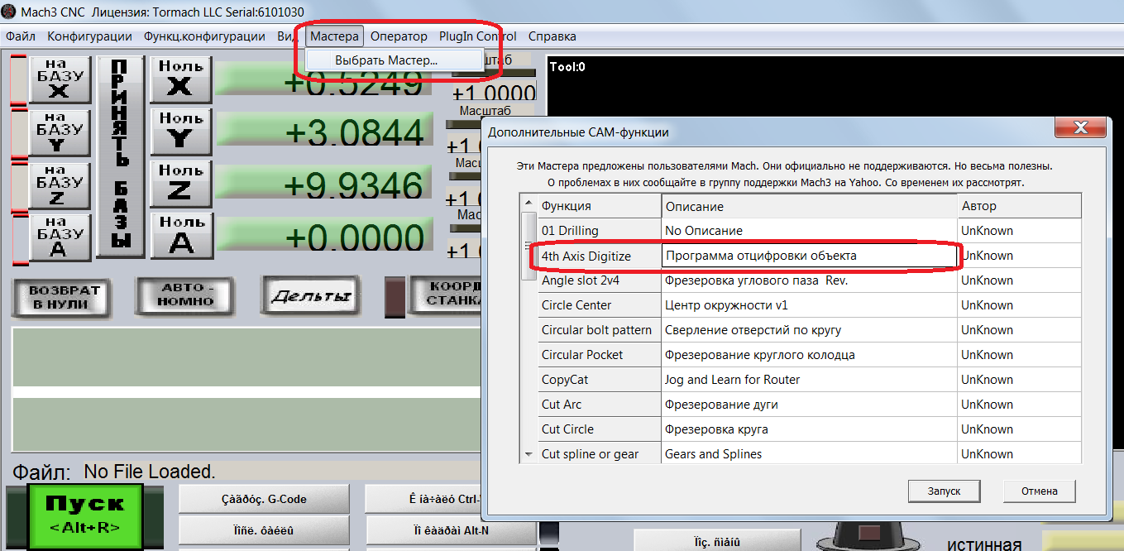Open the Справка menu

[552, 36]
